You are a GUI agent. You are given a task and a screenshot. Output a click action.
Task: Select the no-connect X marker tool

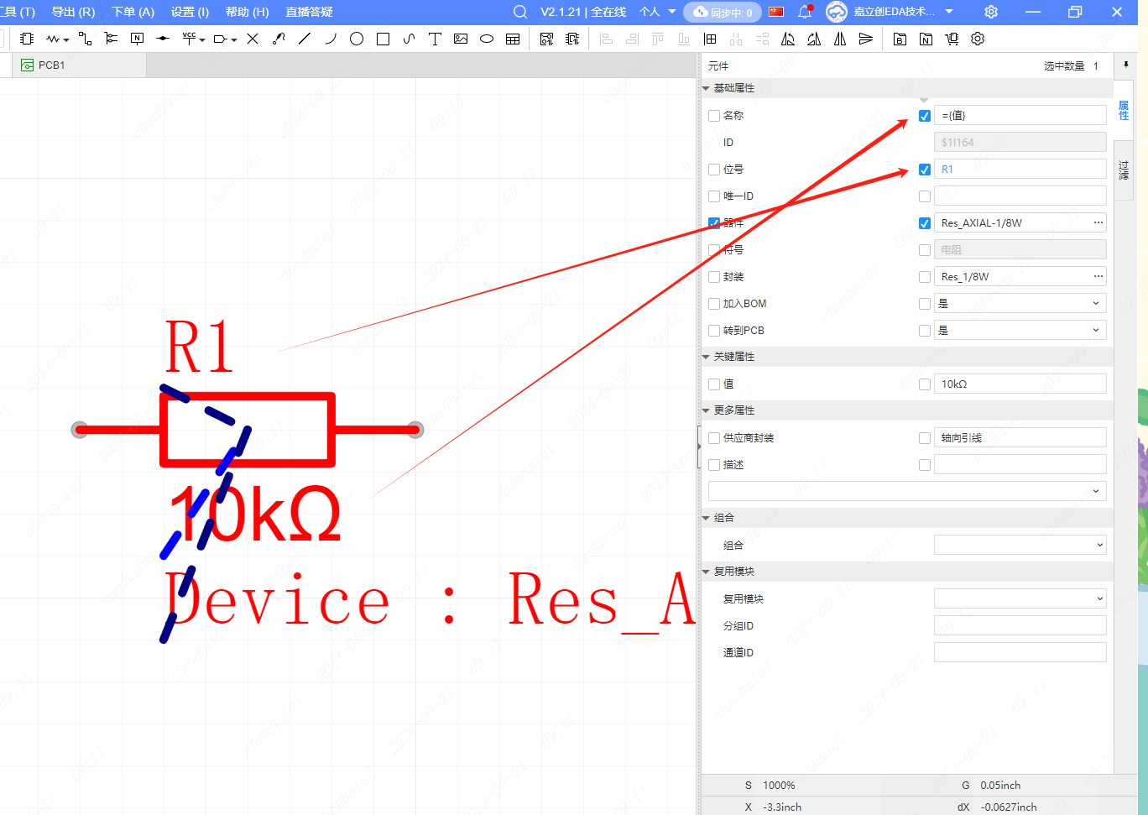point(253,39)
